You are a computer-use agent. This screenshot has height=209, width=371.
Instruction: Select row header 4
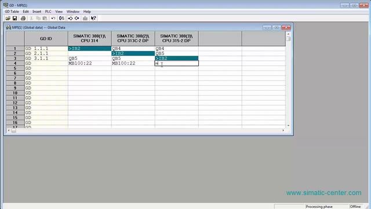pos(15,63)
